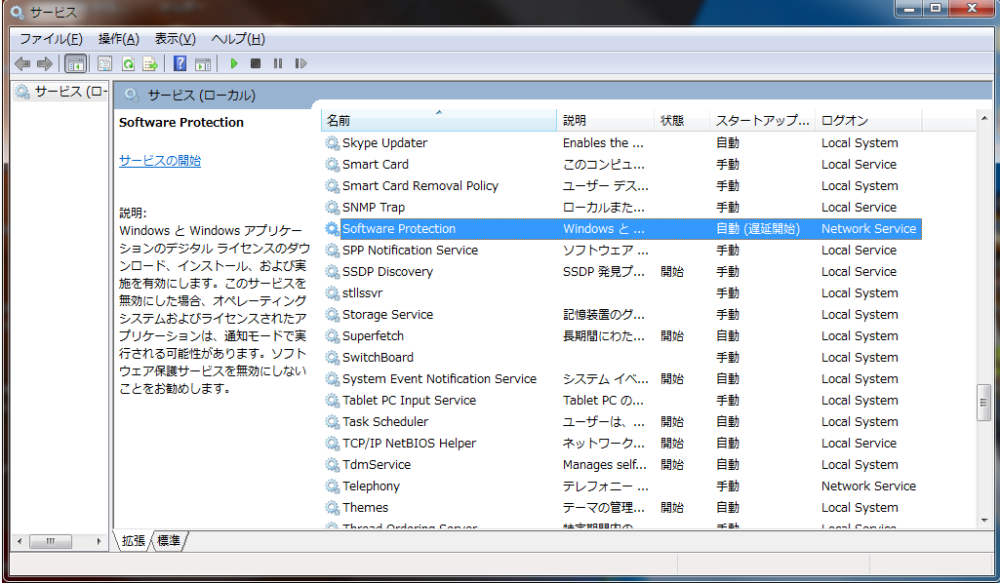1000x583 pixels.
Task: Toggle show/hide console tree button
Action: pyautogui.click(x=75, y=63)
